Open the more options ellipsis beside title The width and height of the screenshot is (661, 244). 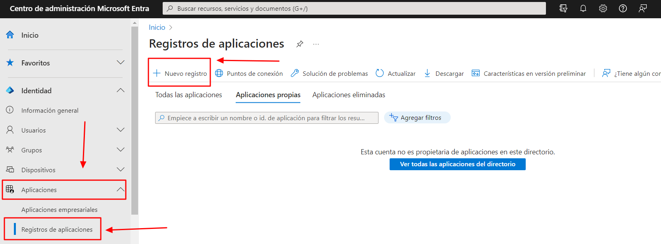tap(316, 44)
